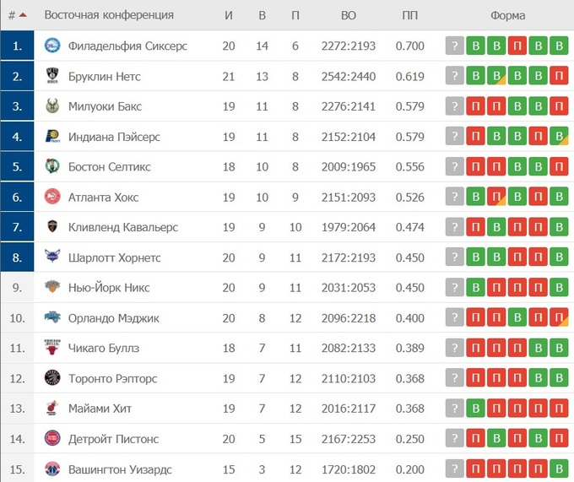Sort standings by the ВО column header
Screen dimensions: 574x482
pyautogui.click(x=348, y=15)
